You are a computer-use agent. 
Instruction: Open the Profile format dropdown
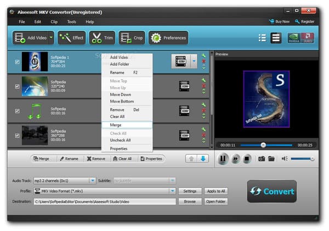click(172, 191)
